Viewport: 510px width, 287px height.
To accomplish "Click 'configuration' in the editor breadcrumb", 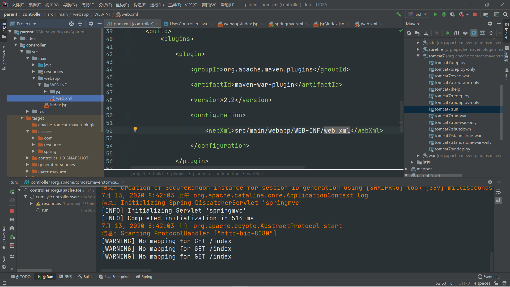I will 226,174.
